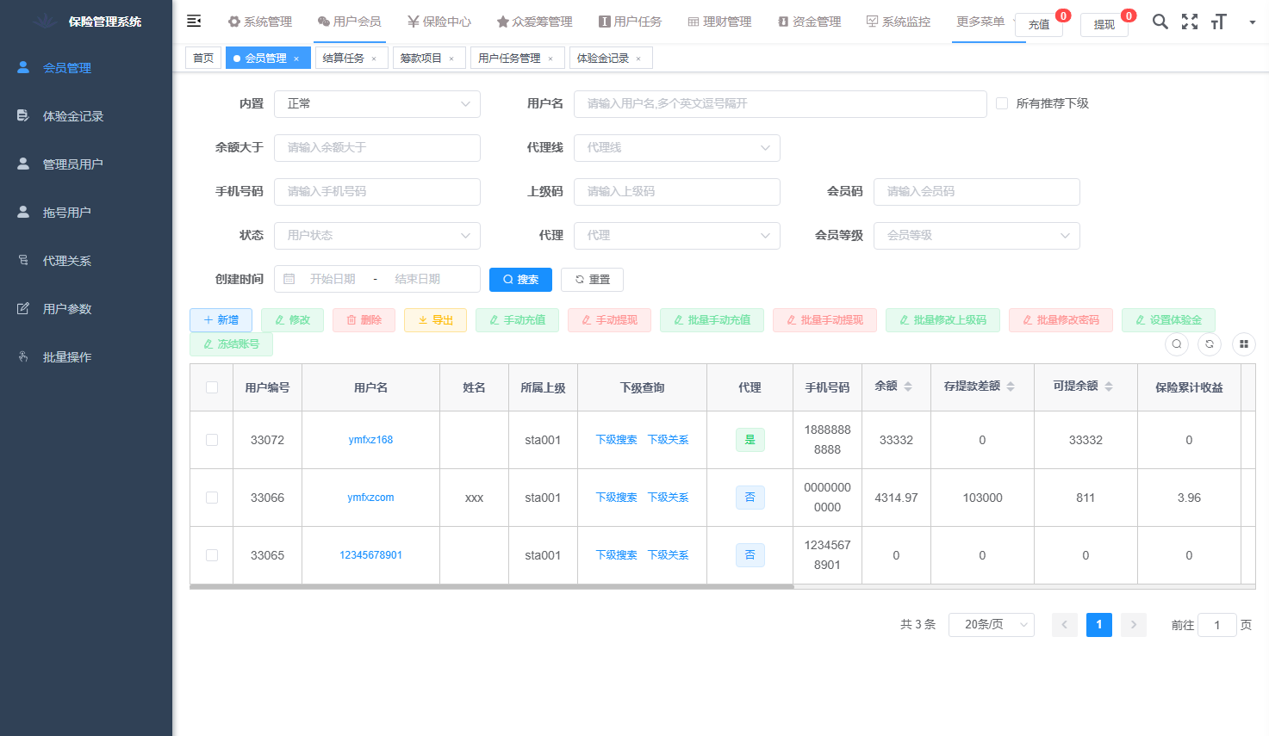Open the column display grid icon
Viewport: 1269px width, 736px height.
click(1244, 344)
